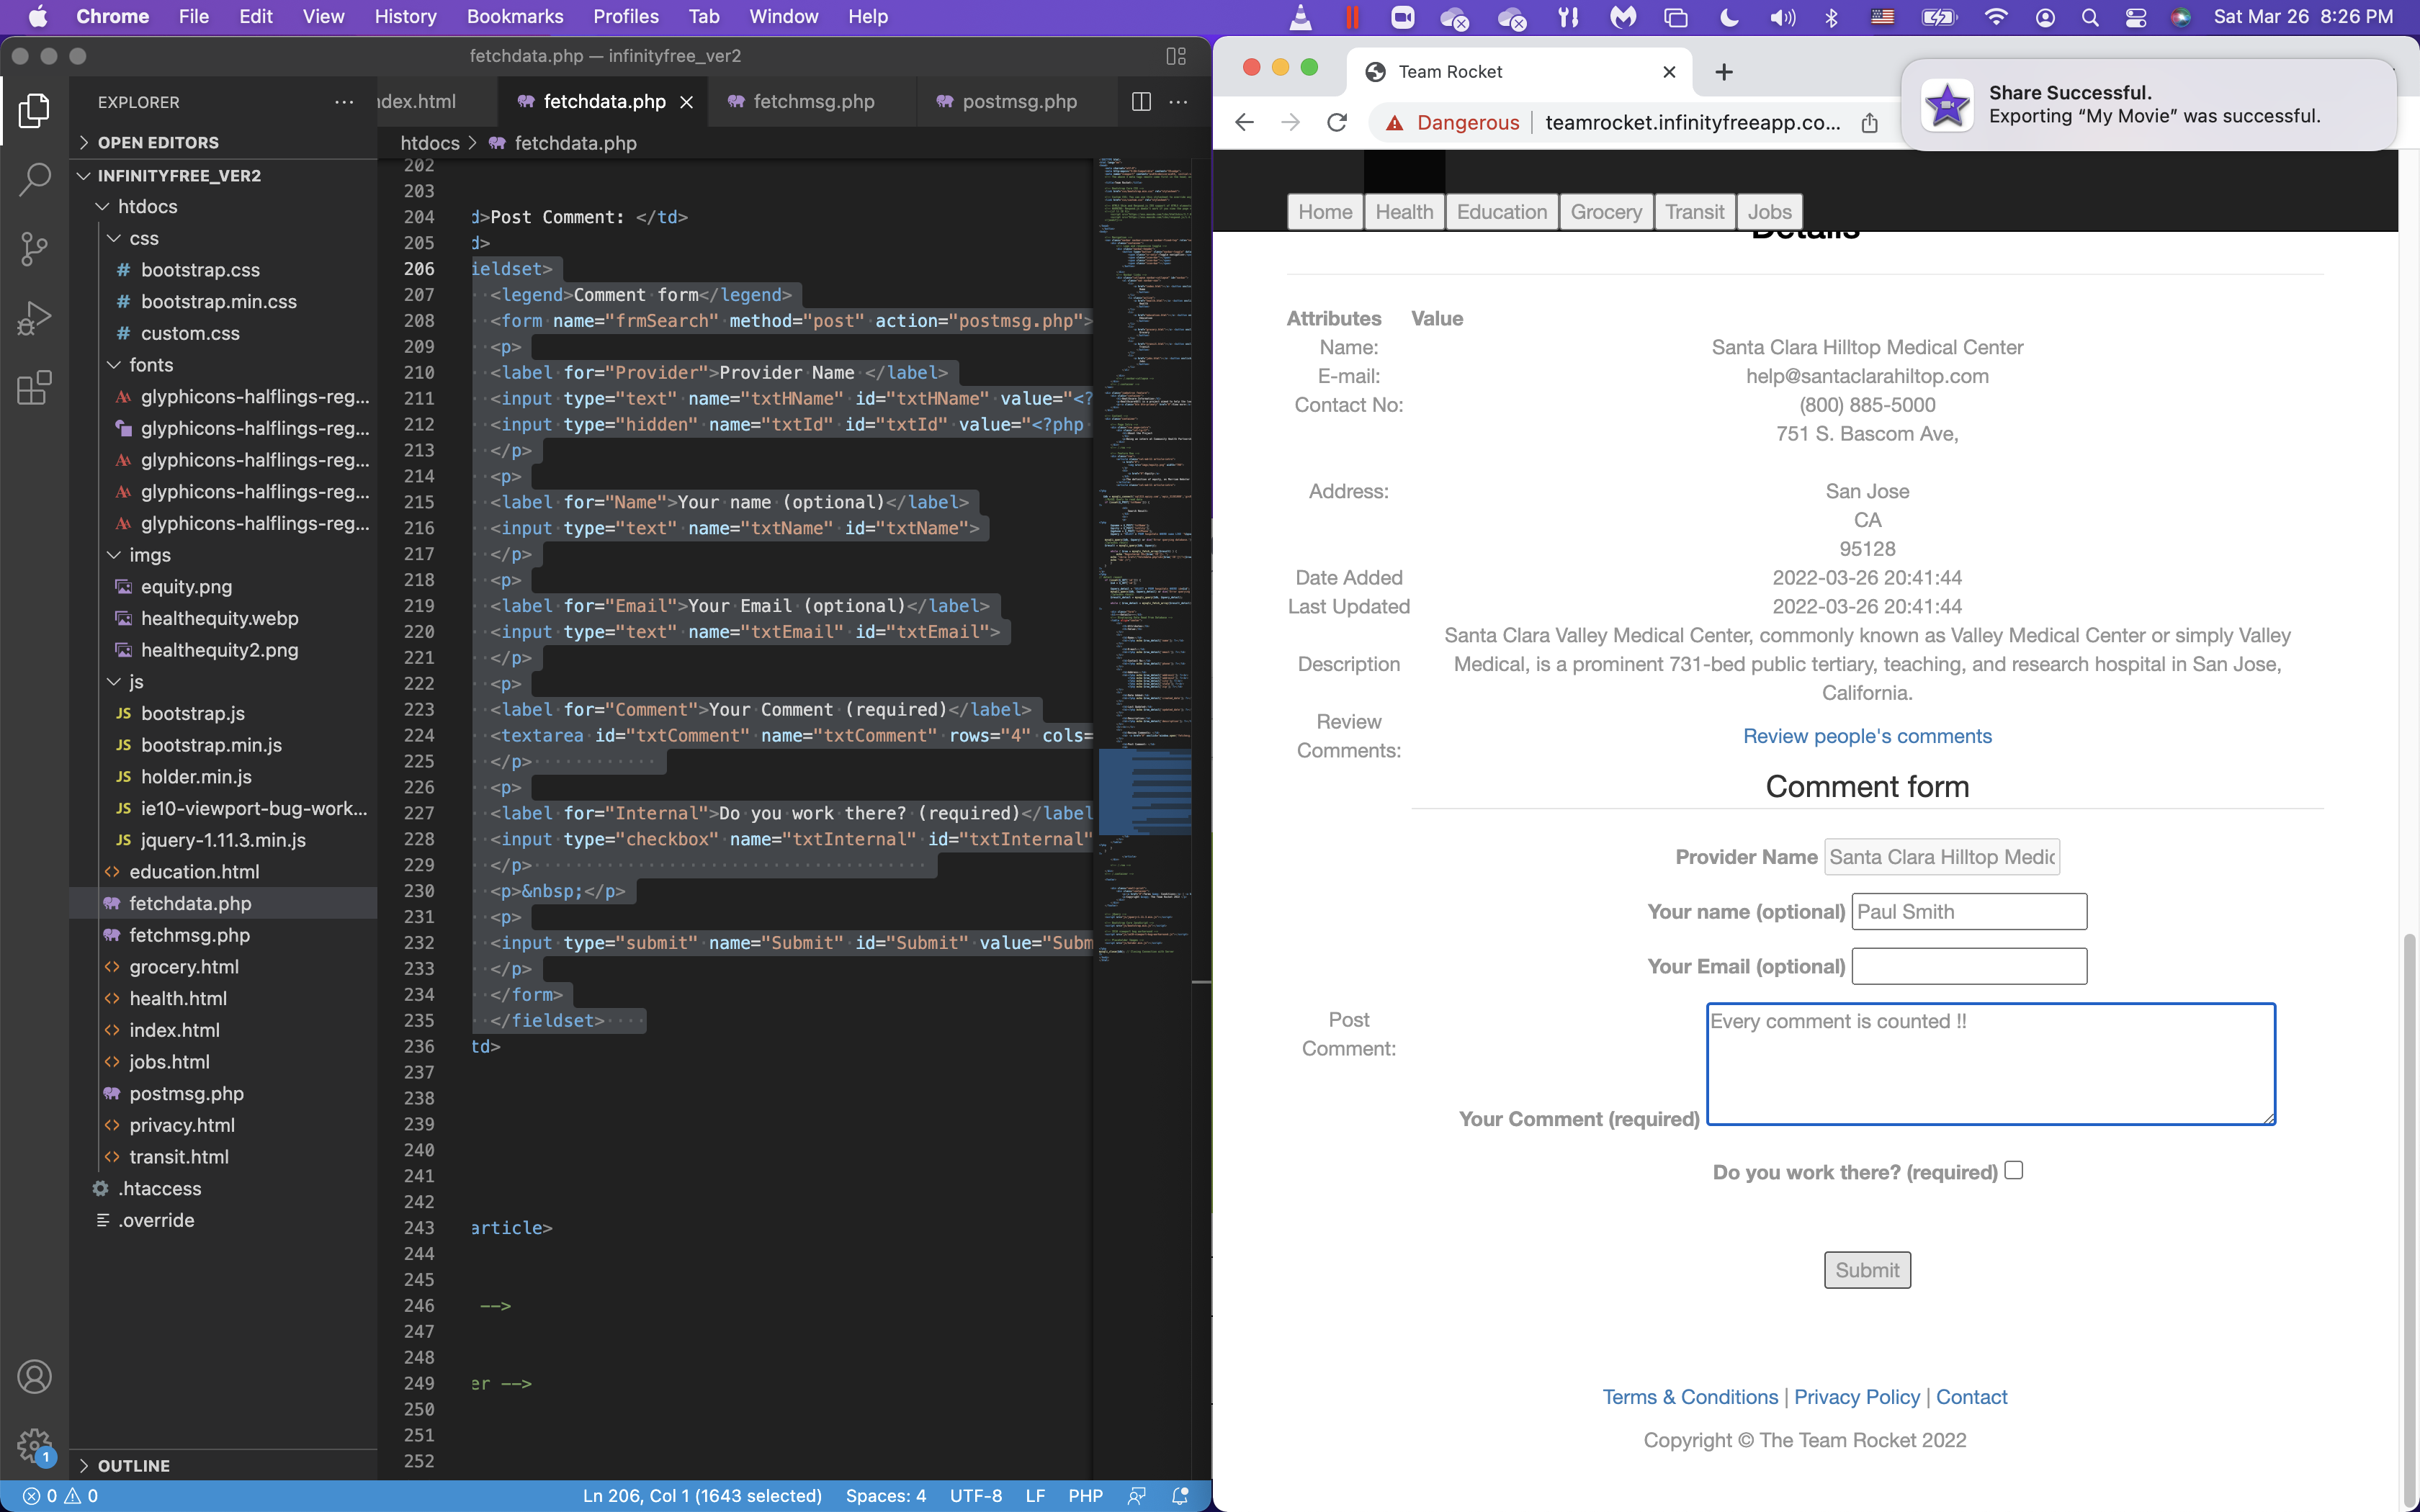Click the share icon in Chrome address bar
Viewport: 2420px width, 1512px height.
coord(1869,122)
